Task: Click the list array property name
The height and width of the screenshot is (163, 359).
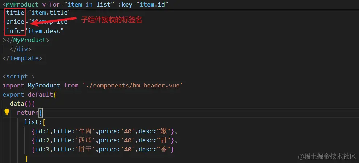Action: pos(33,122)
